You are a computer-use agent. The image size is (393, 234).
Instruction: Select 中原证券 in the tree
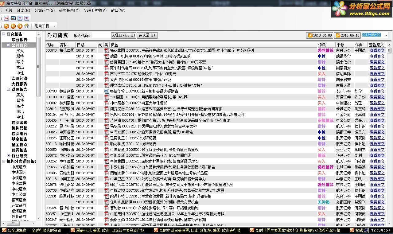coord(19,167)
